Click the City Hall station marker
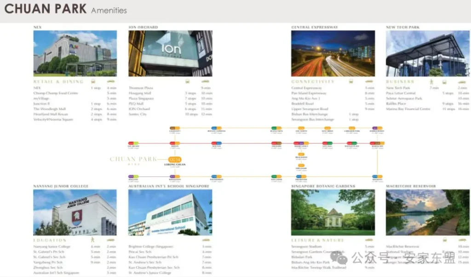471x277 pixels. pos(327,143)
